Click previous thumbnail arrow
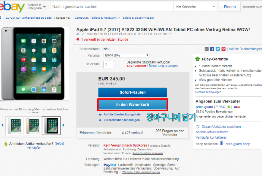Screen dimensions: 262x176 point(2,125)
